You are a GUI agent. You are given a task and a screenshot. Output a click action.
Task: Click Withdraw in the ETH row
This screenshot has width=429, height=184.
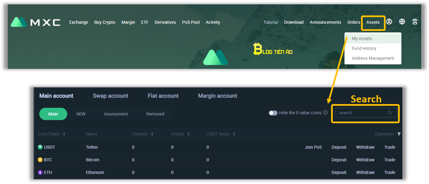click(365, 172)
